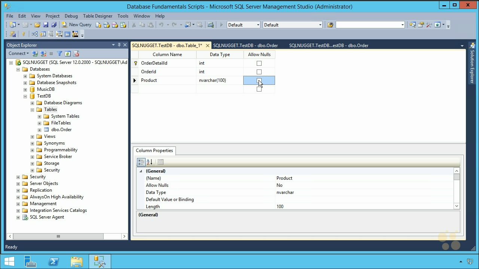Open the Tools menu
Viewport: 479px width, 269px height.
[x=123, y=16]
